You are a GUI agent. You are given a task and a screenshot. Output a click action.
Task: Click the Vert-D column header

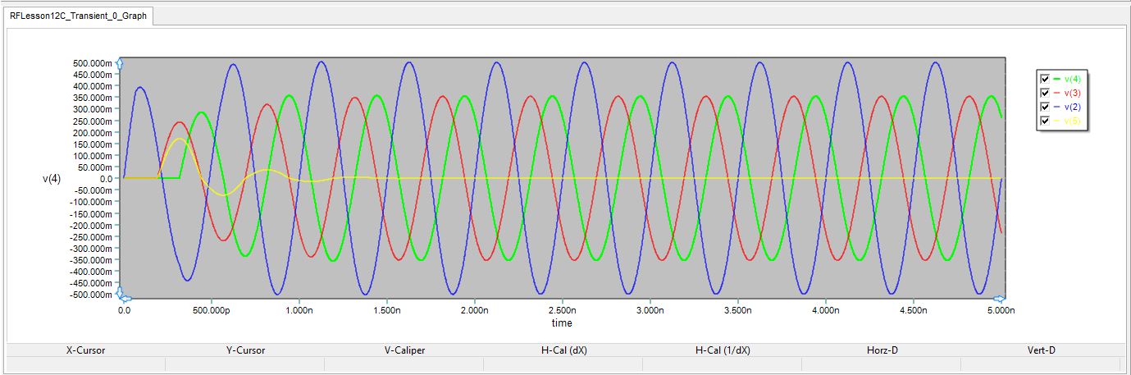(1041, 350)
